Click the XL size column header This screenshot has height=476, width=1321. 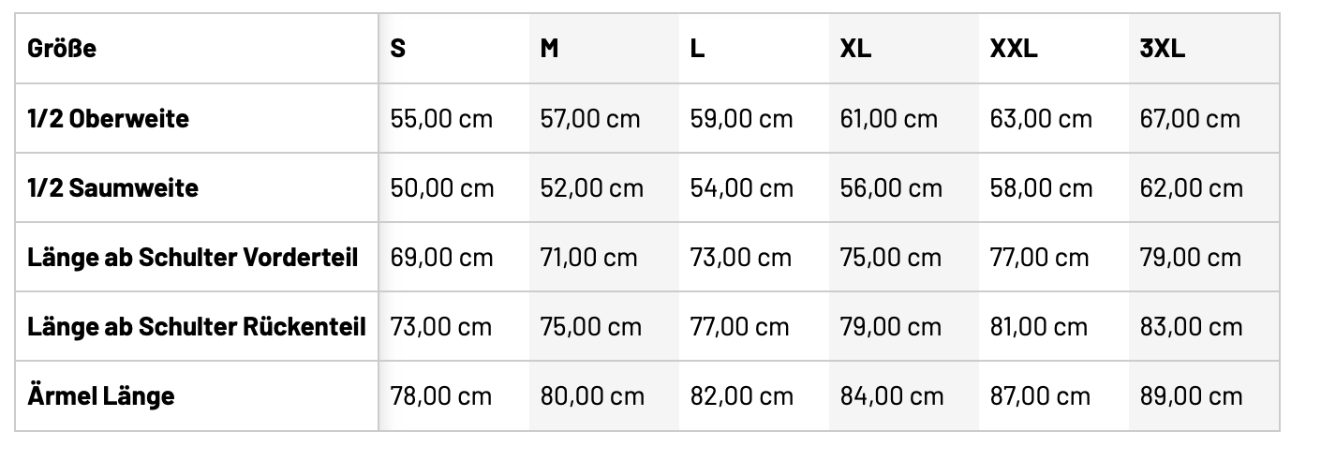[855, 49]
